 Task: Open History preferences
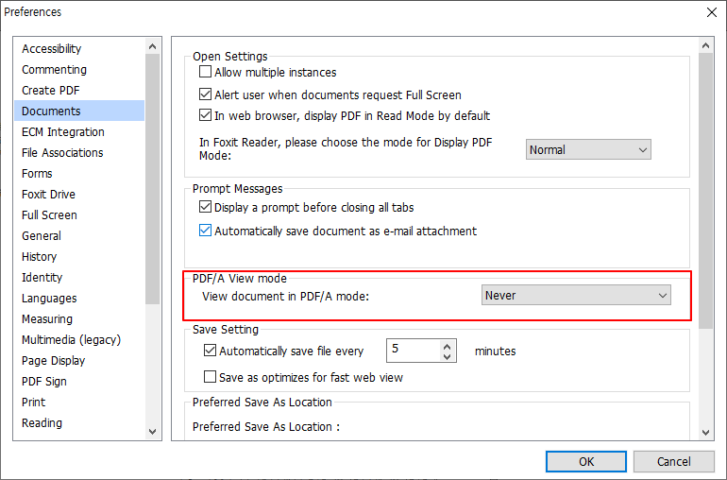pos(79,257)
